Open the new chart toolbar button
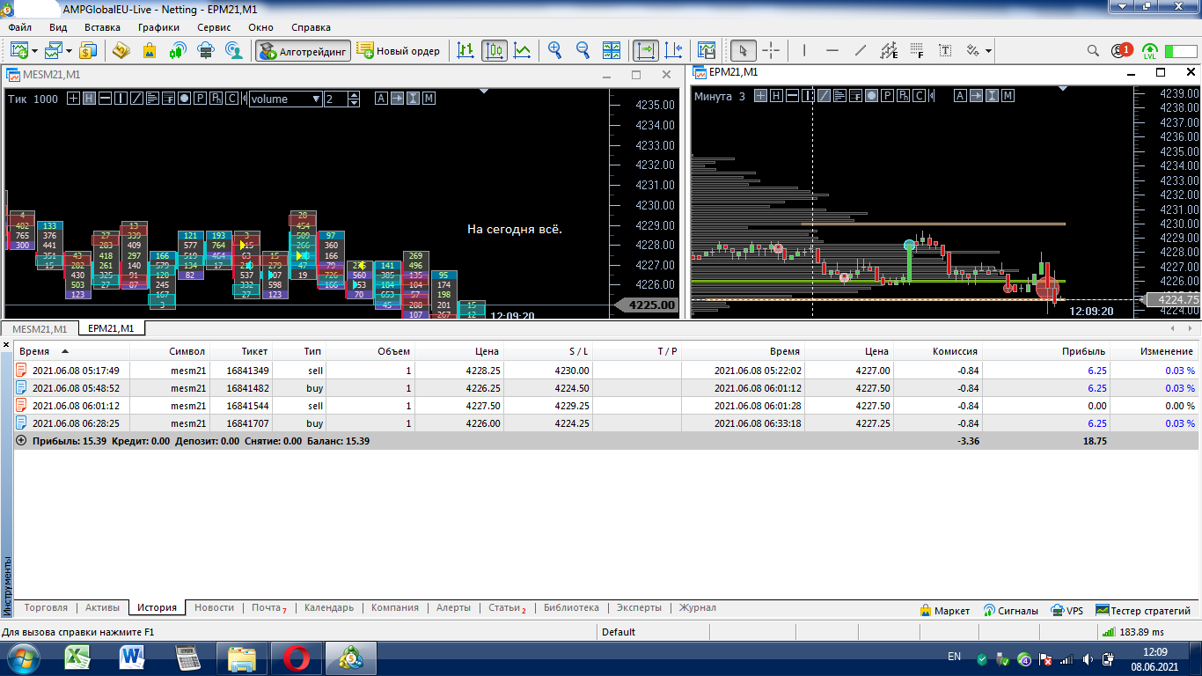 click(19, 50)
